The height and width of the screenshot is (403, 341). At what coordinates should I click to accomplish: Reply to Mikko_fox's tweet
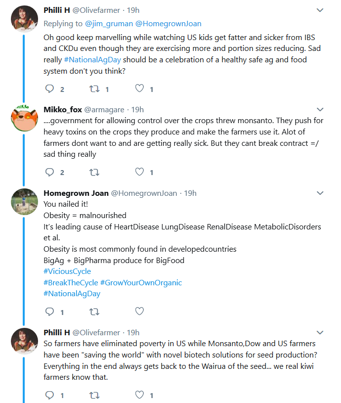[49, 172]
